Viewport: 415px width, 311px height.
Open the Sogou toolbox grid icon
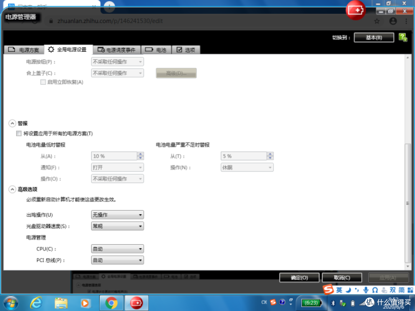(410, 290)
